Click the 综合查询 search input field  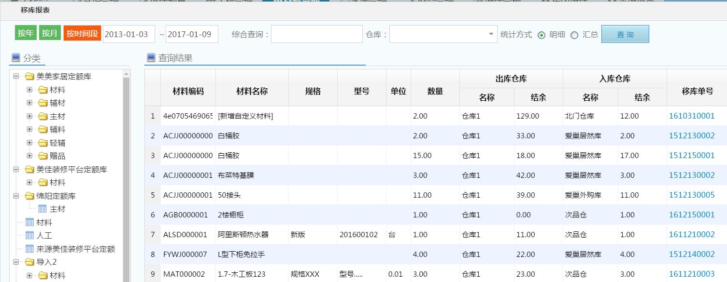[316, 34]
